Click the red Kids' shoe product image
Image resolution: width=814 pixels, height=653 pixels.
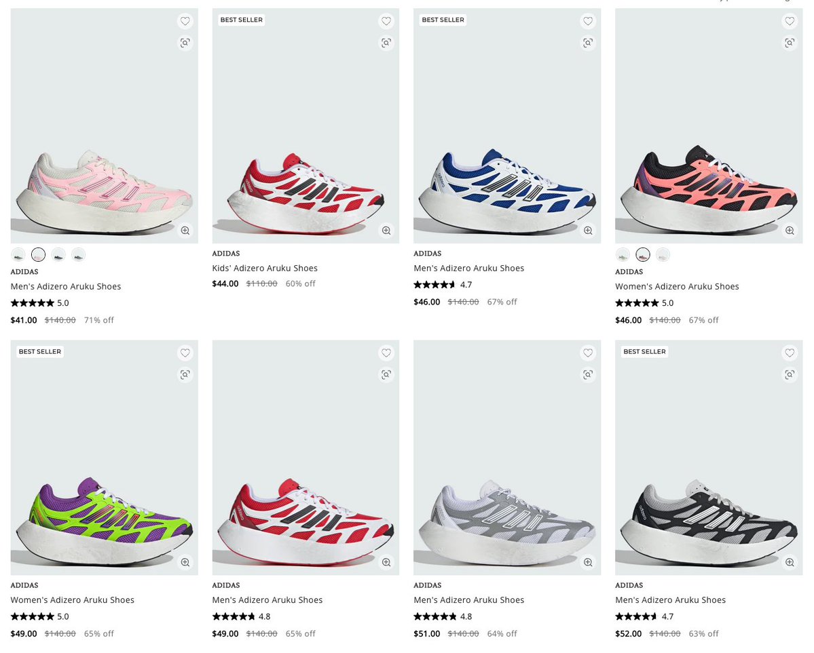(x=306, y=125)
